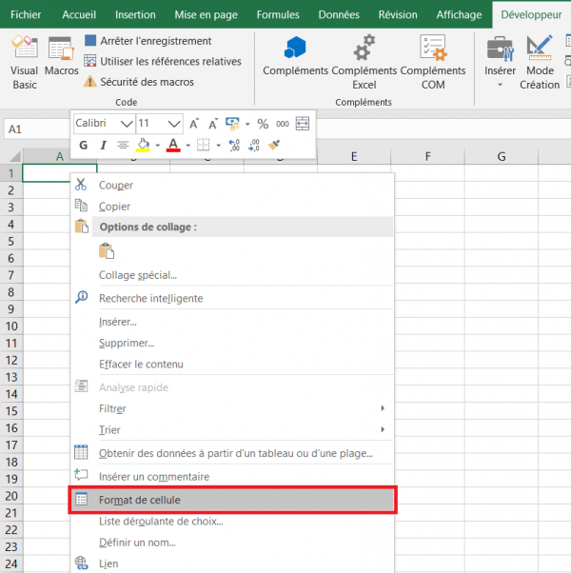571x573 pixels.
Task: Choose Copier from context menu
Action: click(x=232, y=207)
